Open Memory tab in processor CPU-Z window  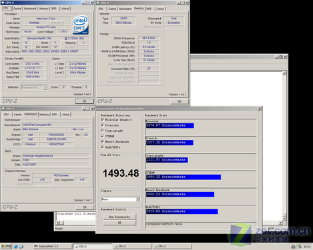click(x=43, y=9)
